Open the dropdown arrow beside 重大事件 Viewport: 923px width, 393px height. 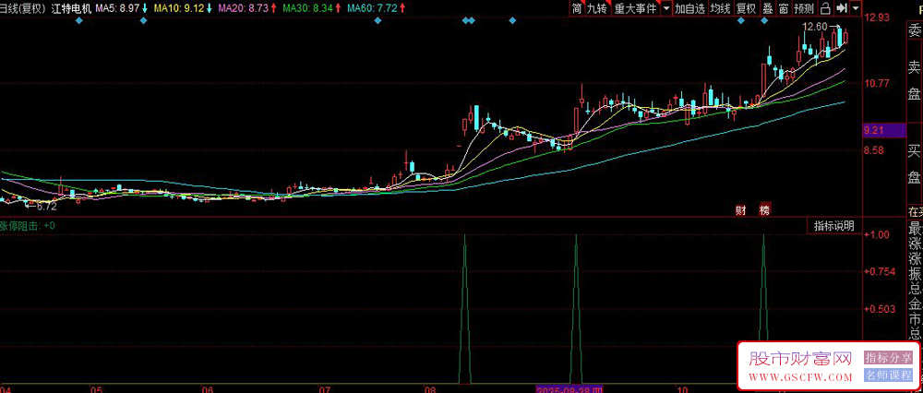click(665, 8)
